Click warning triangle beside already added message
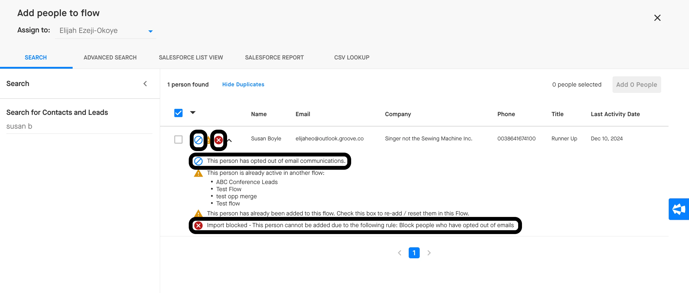Screen dimensions: 689x293 198,213
